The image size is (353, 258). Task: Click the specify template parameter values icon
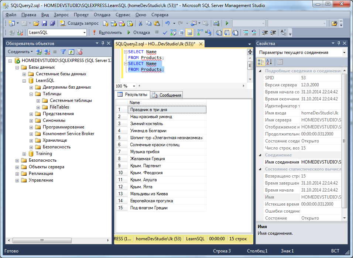[x=284, y=32]
